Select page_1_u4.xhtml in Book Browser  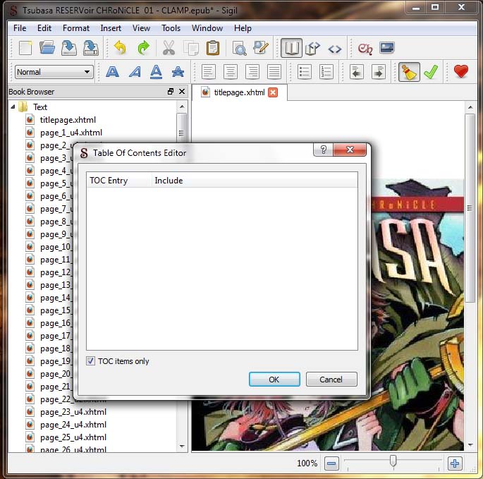point(71,133)
